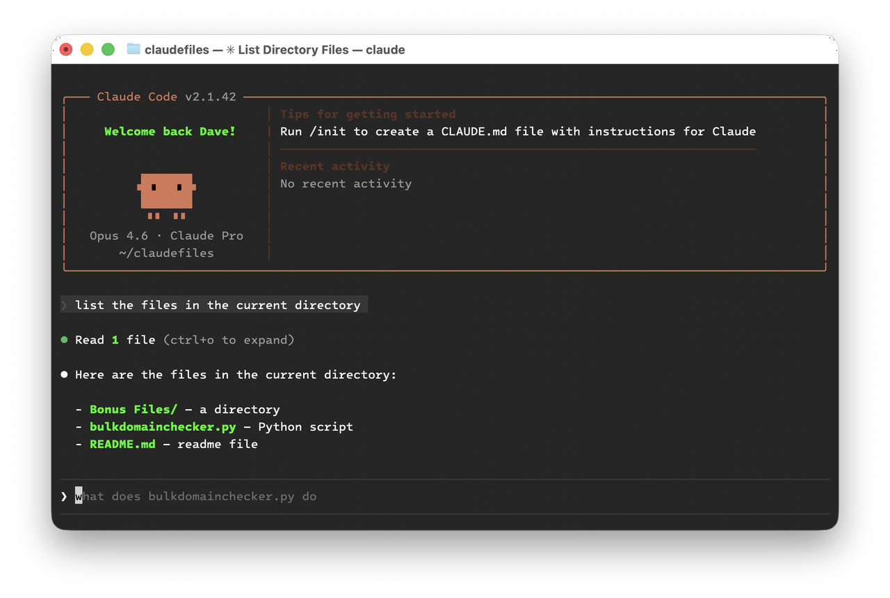Image resolution: width=890 pixels, height=598 pixels.
Task: Click the README.md file name
Action: coord(122,444)
